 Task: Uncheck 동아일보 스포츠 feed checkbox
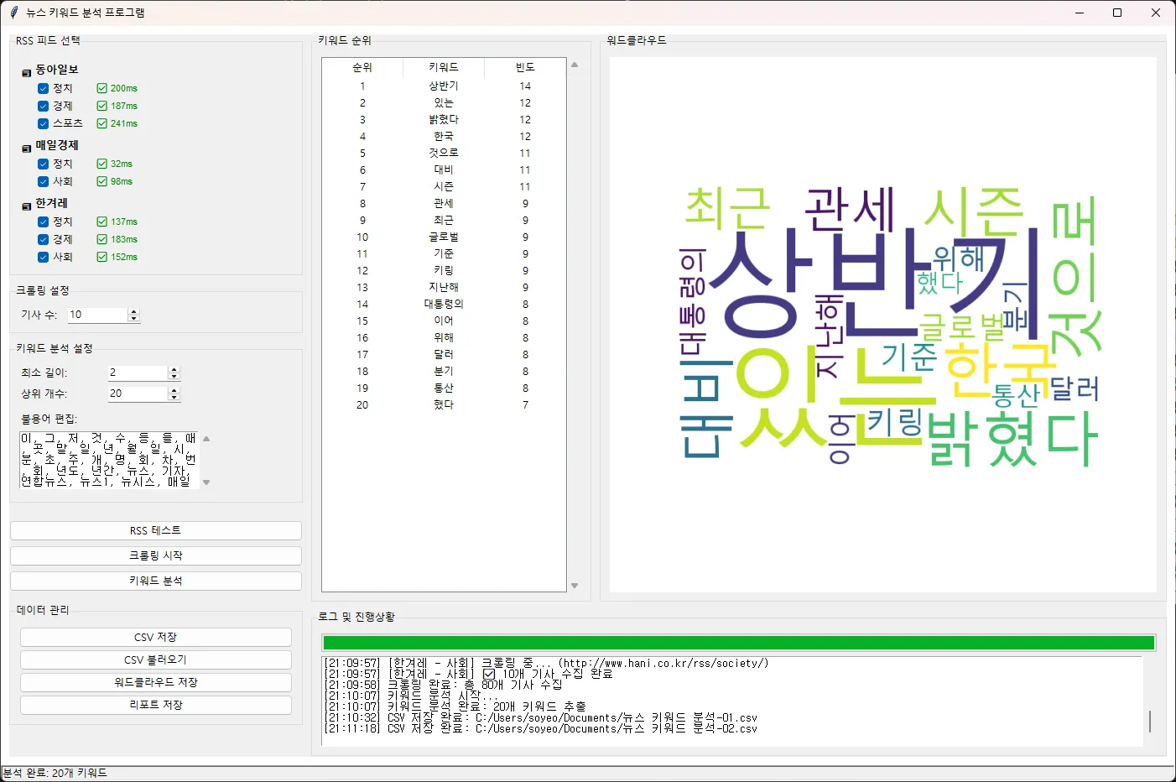(43, 123)
